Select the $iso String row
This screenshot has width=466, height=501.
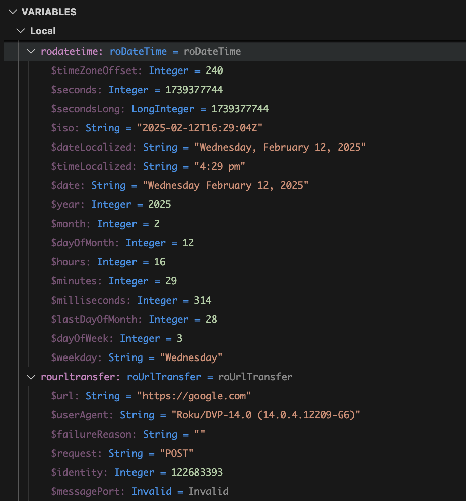235,128
